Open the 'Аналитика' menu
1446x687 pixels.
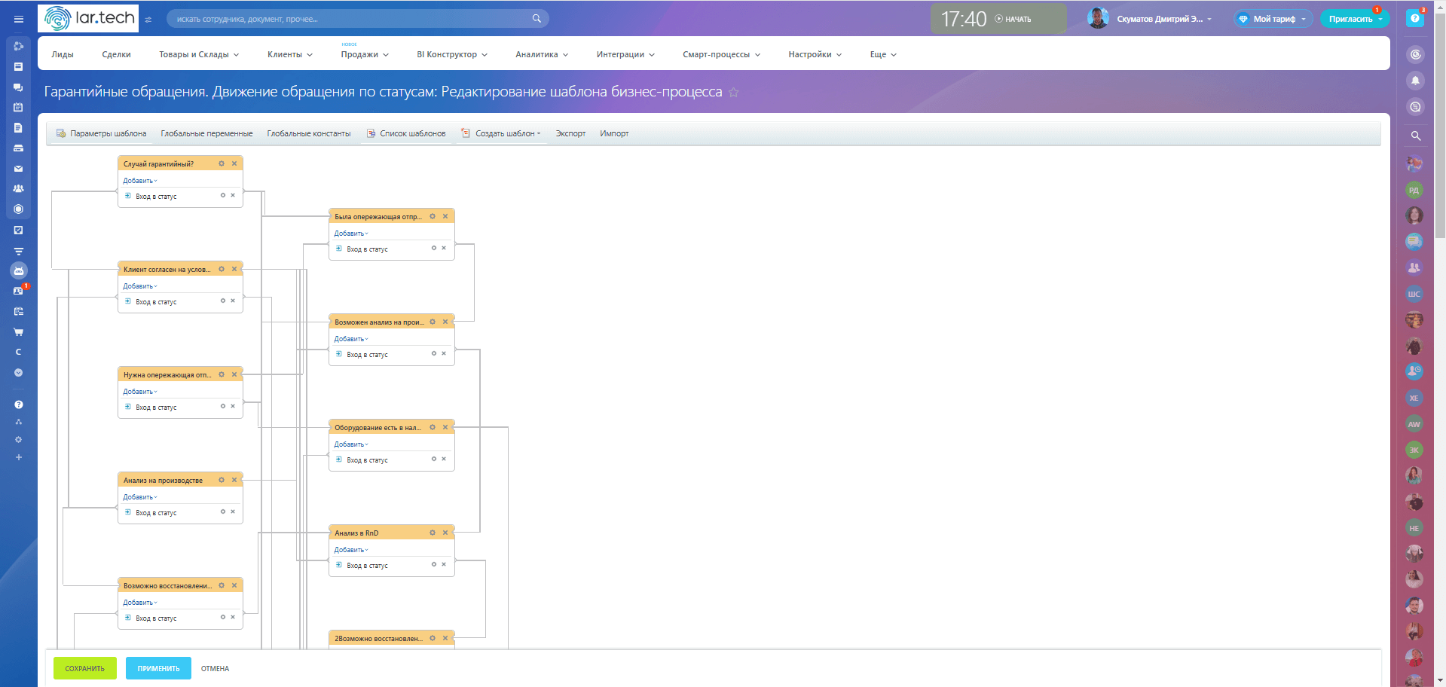541,54
